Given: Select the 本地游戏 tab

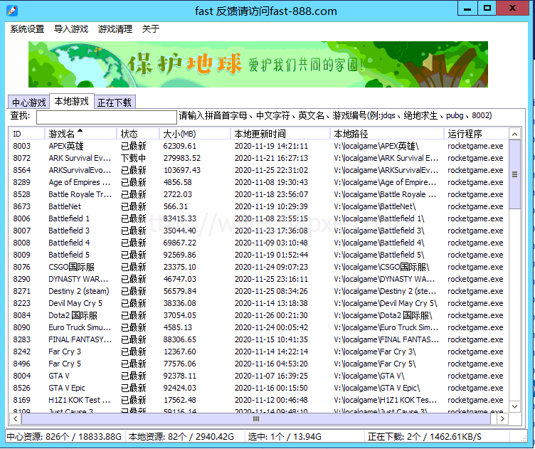Looking at the screenshot, I should (x=72, y=101).
